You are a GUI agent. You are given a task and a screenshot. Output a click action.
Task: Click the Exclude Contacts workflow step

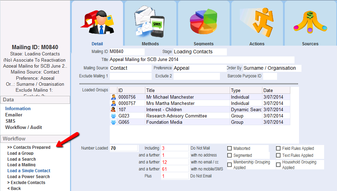pos(26,182)
